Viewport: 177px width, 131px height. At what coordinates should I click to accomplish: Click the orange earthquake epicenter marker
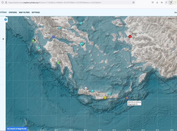coord(127,98)
